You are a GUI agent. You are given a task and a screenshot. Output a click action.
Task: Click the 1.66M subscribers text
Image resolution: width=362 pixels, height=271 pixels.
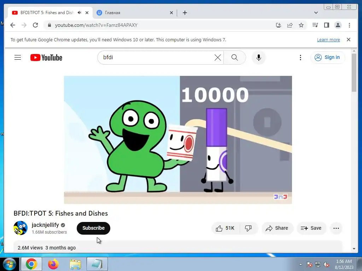point(49,232)
